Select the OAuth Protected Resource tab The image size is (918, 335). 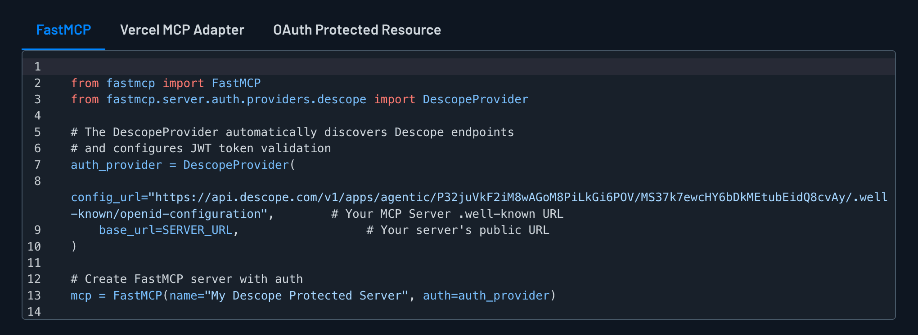tap(357, 30)
